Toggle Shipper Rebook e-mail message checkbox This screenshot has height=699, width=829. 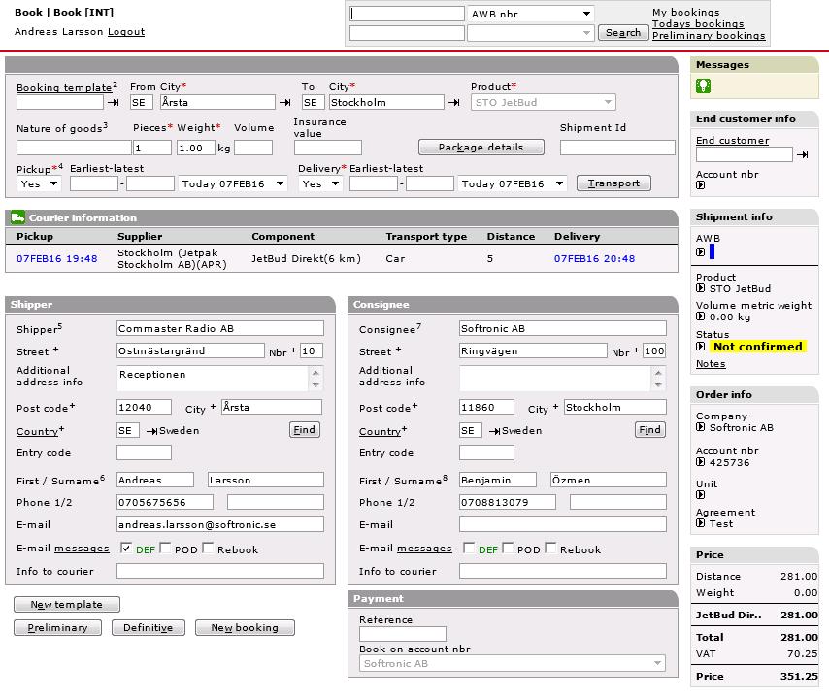(208, 548)
